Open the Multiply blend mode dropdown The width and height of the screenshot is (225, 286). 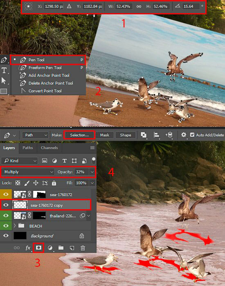pyautogui.click(x=29, y=172)
